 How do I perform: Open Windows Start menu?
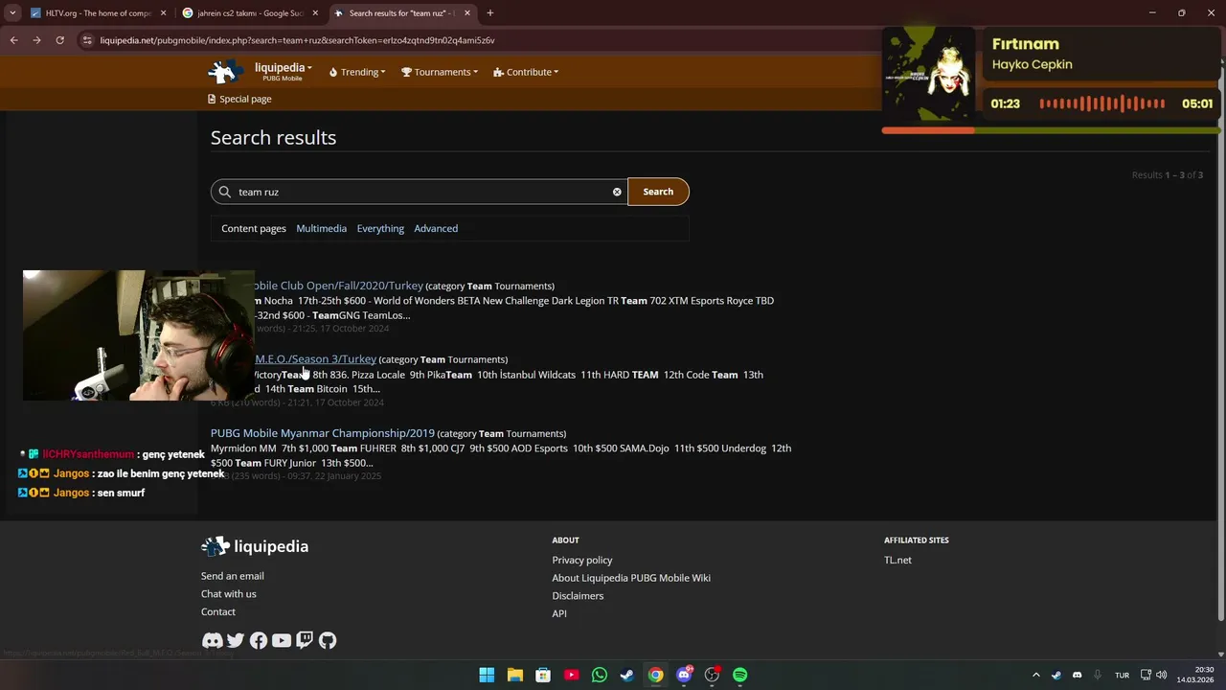click(487, 675)
